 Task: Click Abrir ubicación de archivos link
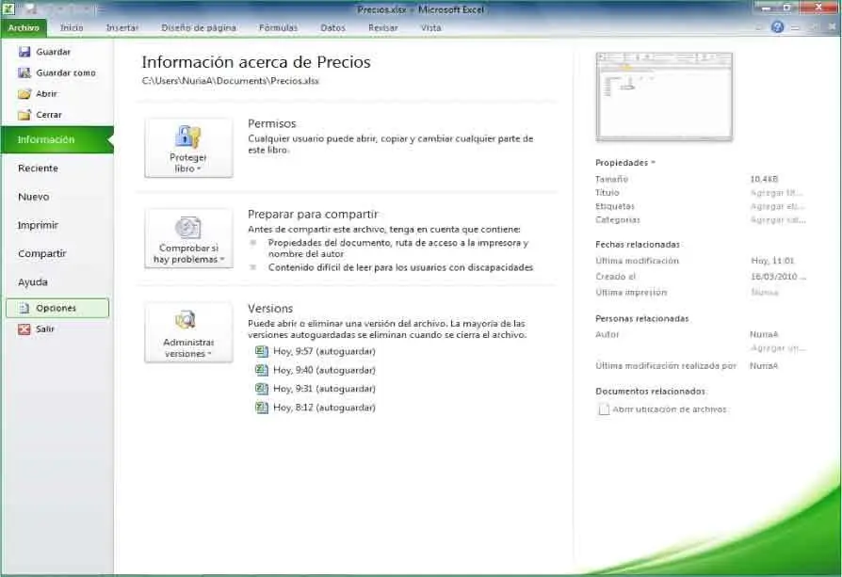670,409
